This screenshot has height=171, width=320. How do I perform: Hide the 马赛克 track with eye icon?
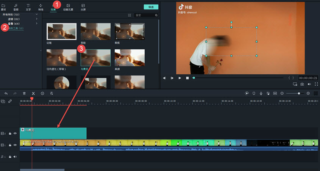[x=15, y=133]
